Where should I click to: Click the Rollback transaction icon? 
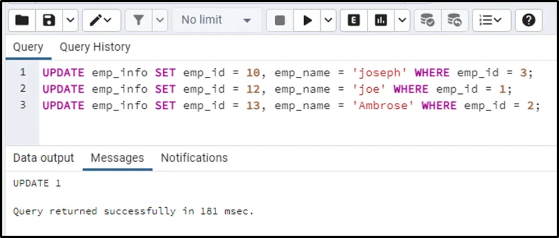click(454, 20)
